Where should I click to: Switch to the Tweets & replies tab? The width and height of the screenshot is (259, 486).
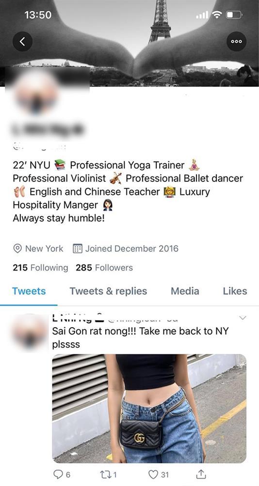click(108, 291)
